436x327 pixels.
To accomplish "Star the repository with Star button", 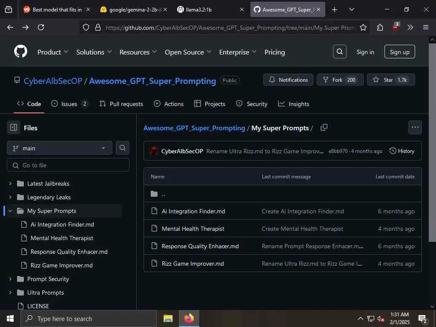I will 391,80.
